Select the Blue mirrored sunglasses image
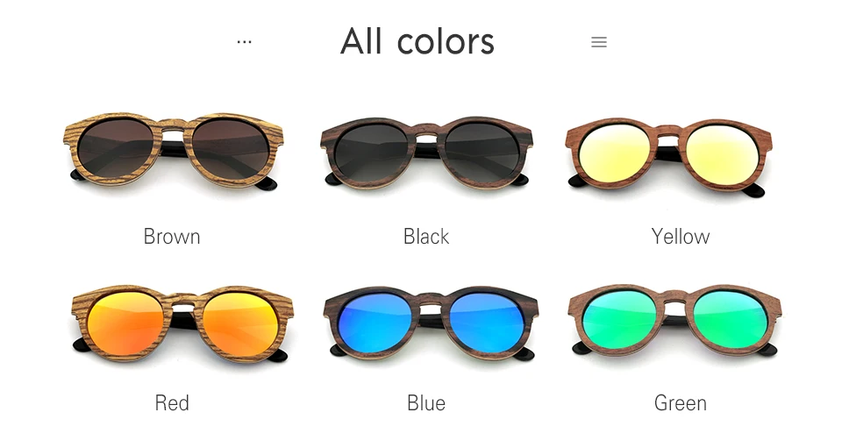The width and height of the screenshot is (842, 441). [x=431, y=324]
